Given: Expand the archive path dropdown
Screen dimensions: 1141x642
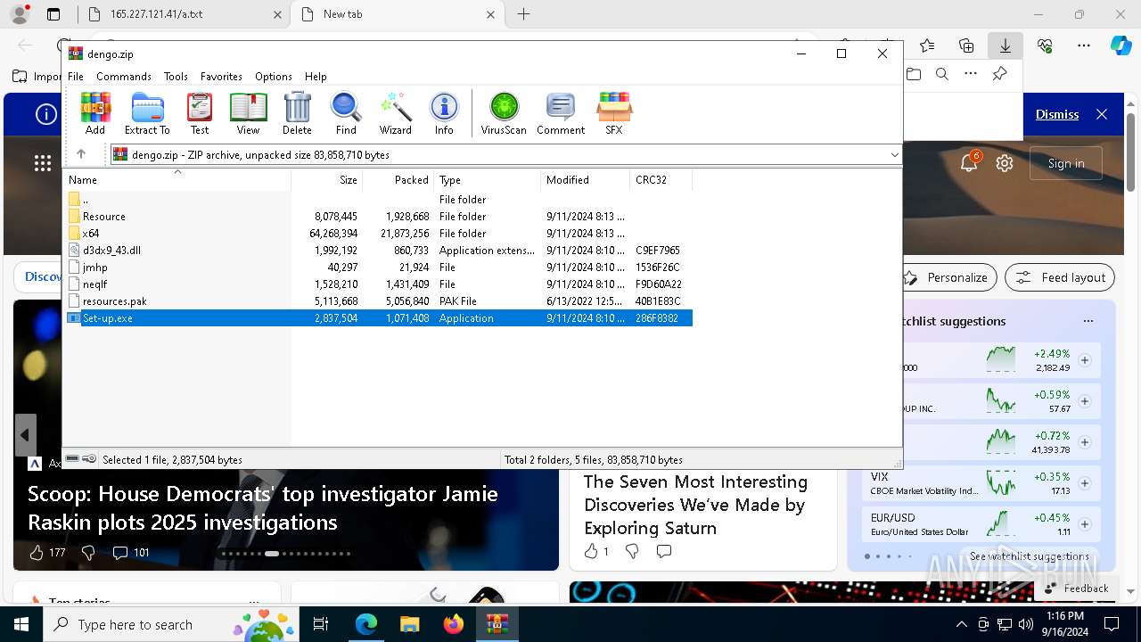Looking at the screenshot, I should [894, 155].
